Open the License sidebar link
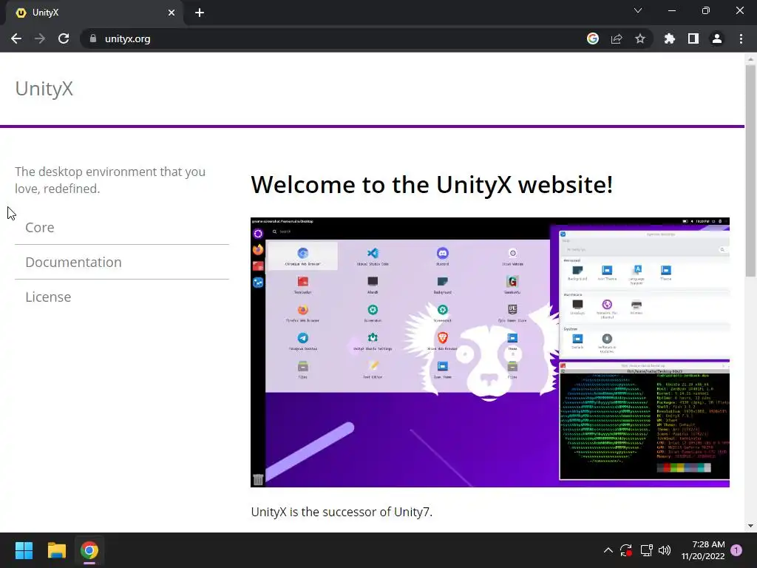The width and height of the screenshot is (757, 568). click(x=48, y=297)
